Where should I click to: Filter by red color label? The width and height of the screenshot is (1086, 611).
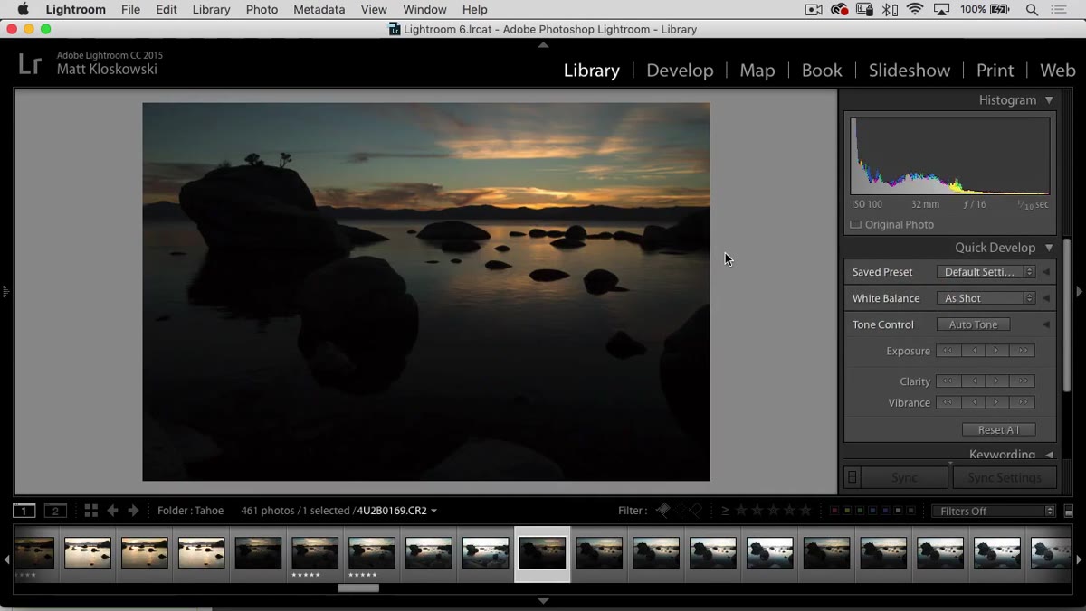coord(834,511)
